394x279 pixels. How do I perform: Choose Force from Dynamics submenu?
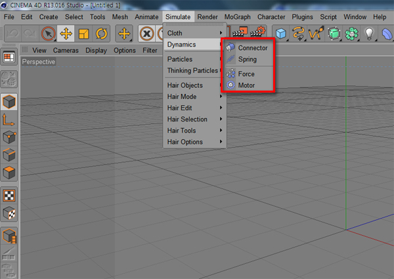point(248,74)
